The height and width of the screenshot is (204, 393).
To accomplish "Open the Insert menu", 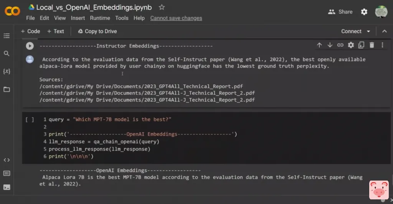I will pyautogui.click(x=78, y=18).
